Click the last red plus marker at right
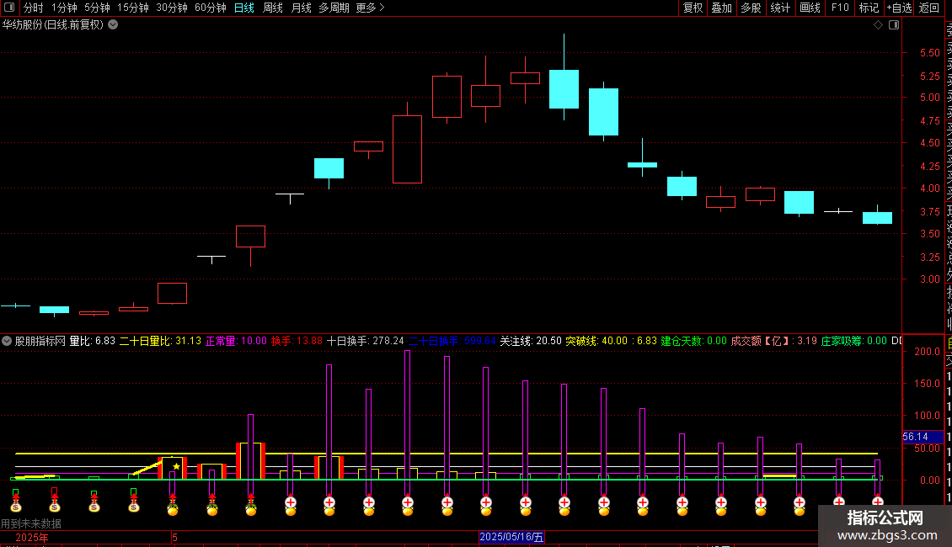Image resolution: width=952 pixels, height=547 pixels. 878,502
